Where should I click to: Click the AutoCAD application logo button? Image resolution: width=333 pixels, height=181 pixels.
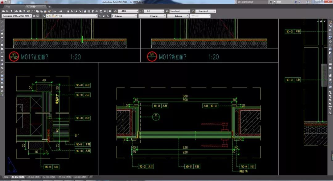2,2
